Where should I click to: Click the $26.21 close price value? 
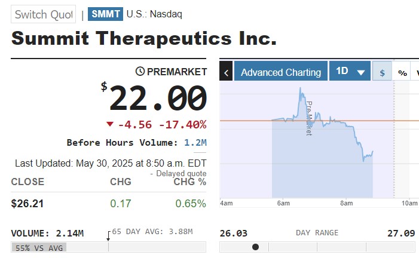27,204
